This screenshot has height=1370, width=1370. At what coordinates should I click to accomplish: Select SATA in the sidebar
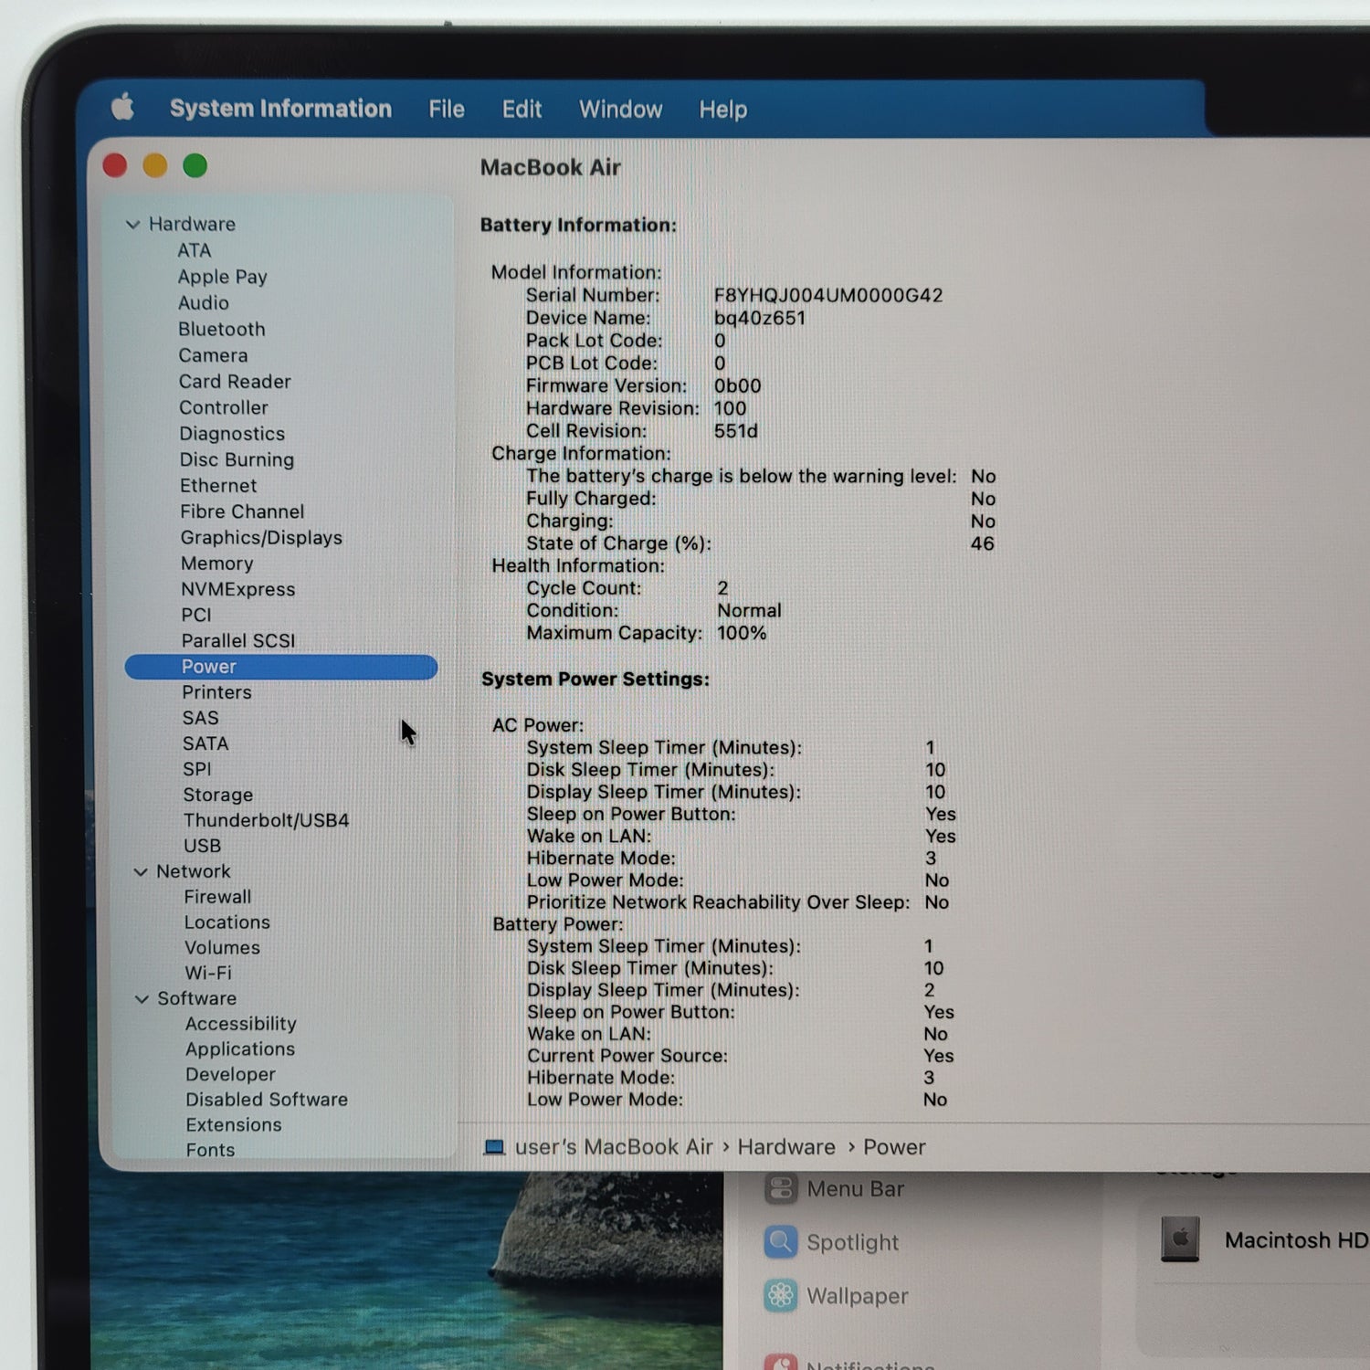point(205,743)
